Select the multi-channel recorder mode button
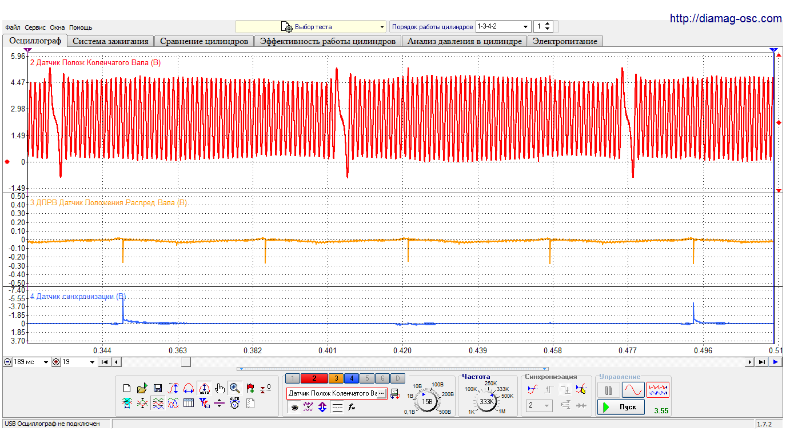 658,390
